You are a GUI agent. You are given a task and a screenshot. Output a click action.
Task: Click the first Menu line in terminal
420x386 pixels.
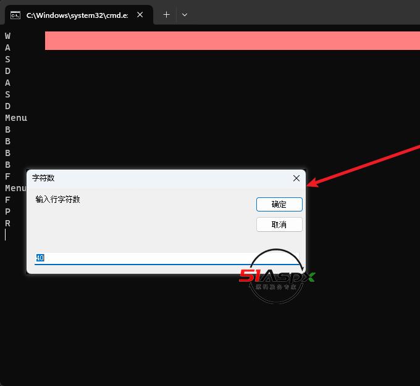coord(16,118)
